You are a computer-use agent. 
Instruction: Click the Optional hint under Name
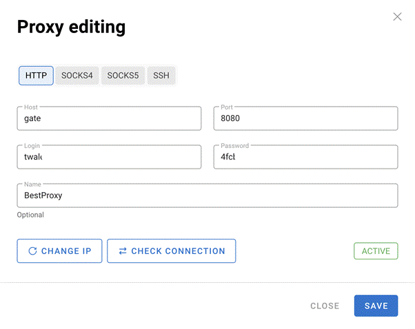(30, 215)
